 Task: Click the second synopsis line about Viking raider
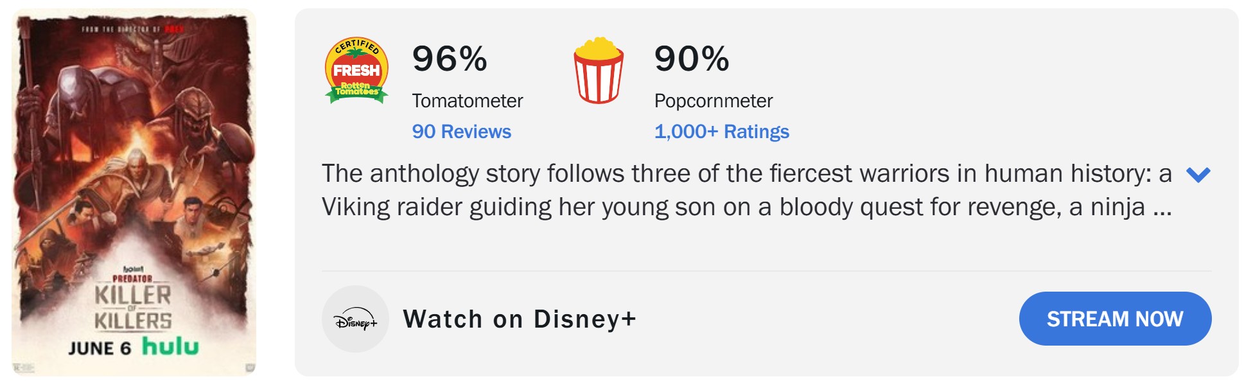(x=747, y=207)
